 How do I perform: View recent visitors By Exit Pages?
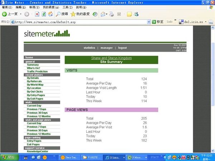point(35,99)
